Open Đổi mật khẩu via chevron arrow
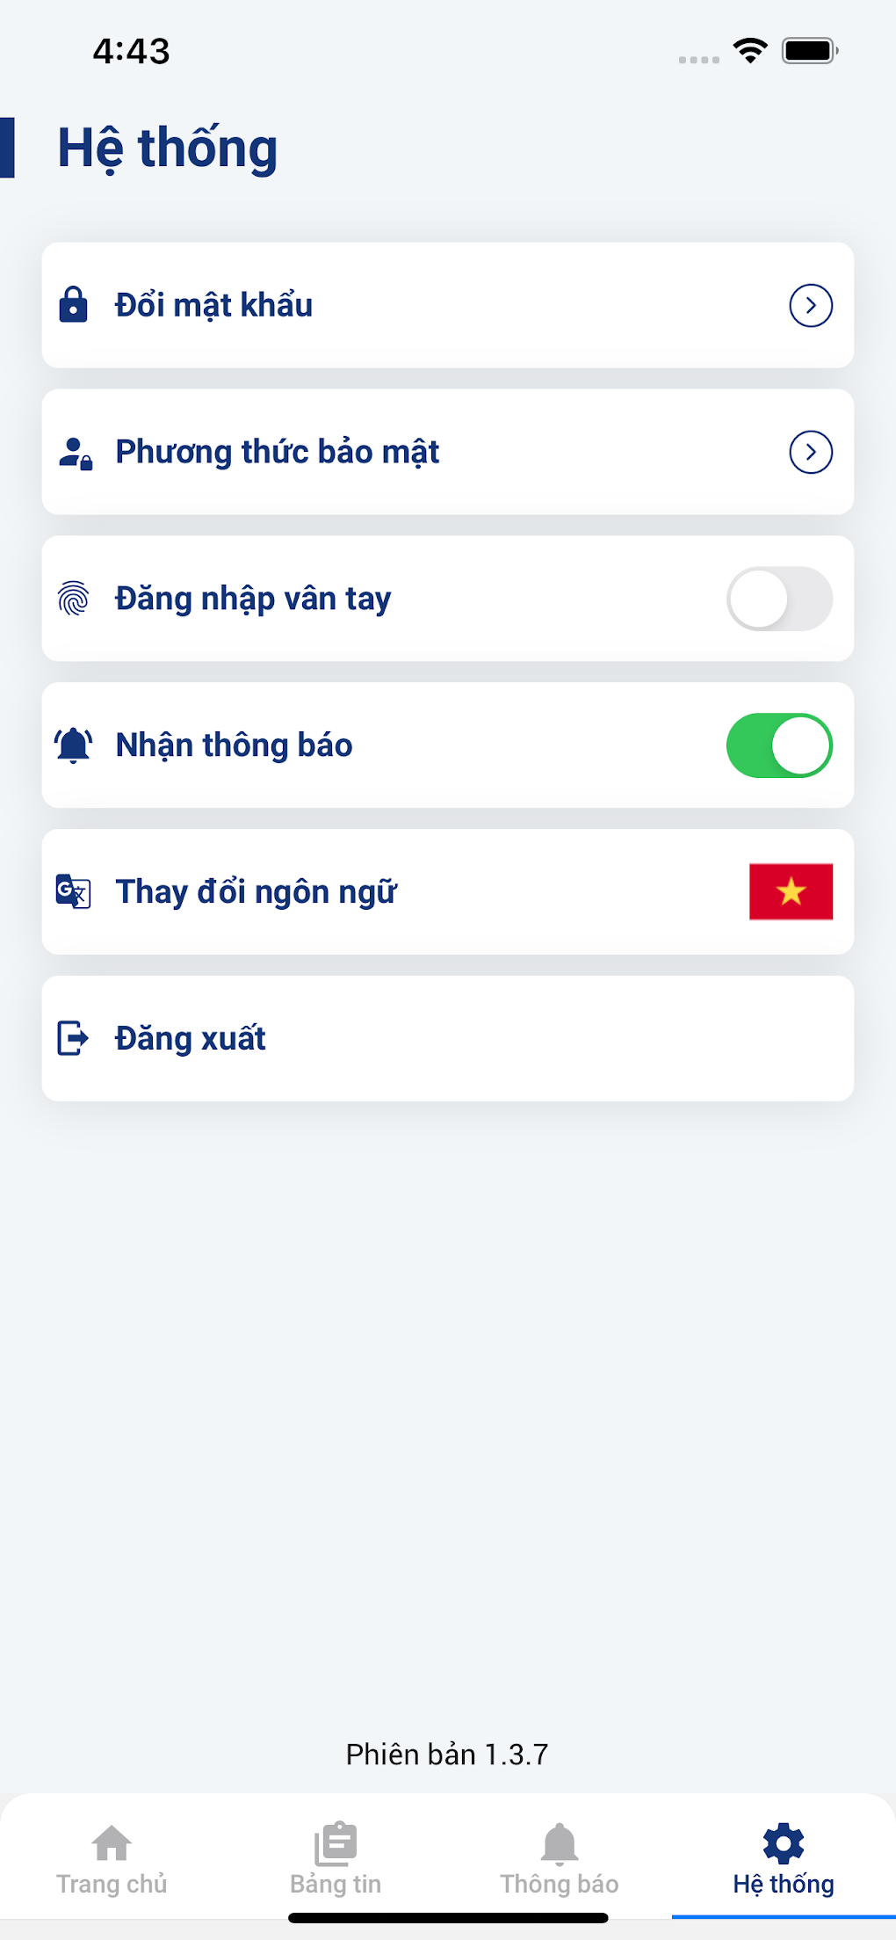This screenshot has height=1940, width=896. pos(811,305)
